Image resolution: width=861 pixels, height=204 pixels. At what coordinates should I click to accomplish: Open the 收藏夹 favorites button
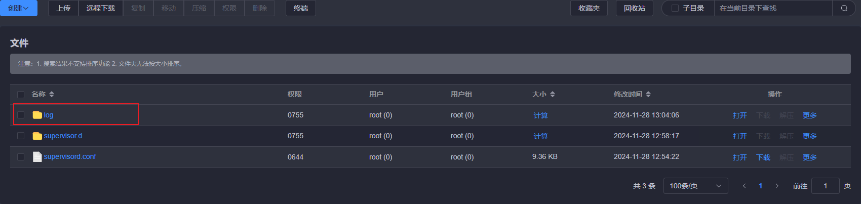589,8
